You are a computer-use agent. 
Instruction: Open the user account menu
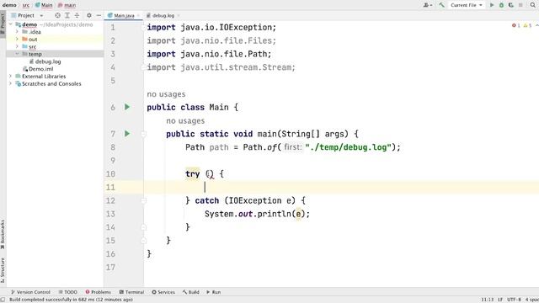pos(428,5)
